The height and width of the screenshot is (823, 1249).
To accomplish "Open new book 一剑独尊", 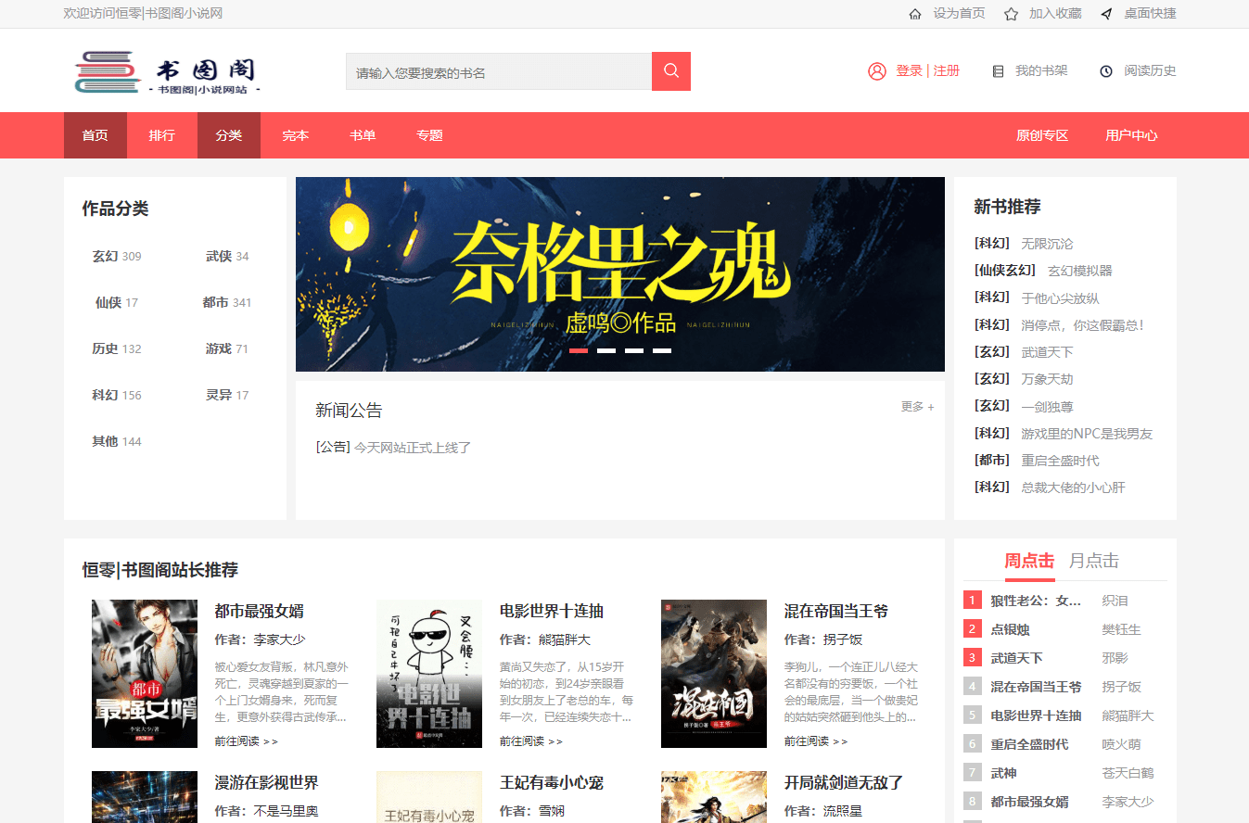I will [x=1047, y=407].
